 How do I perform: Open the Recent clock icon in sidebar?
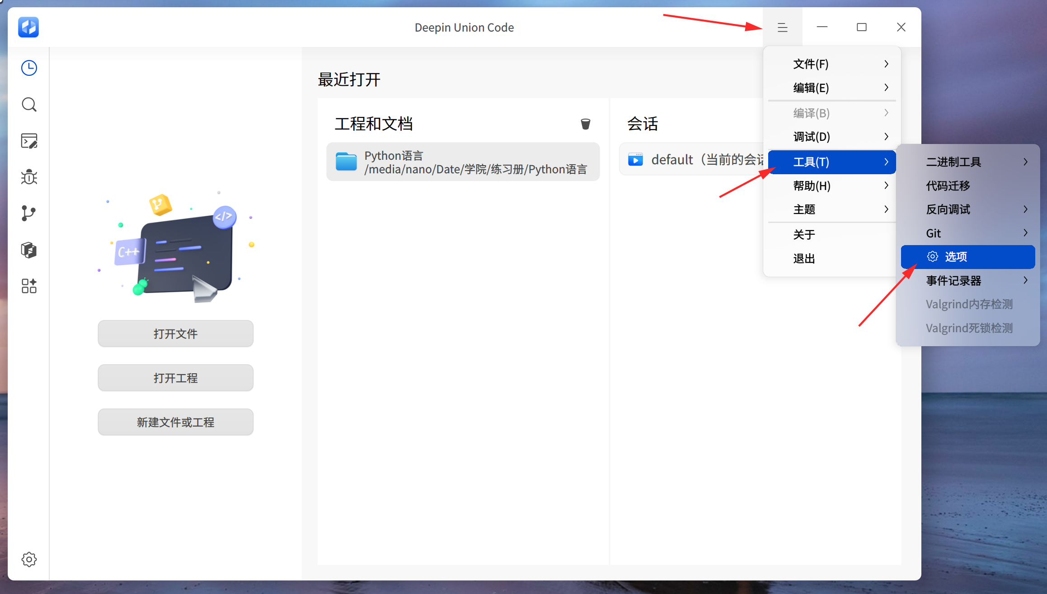coord(29,68)
